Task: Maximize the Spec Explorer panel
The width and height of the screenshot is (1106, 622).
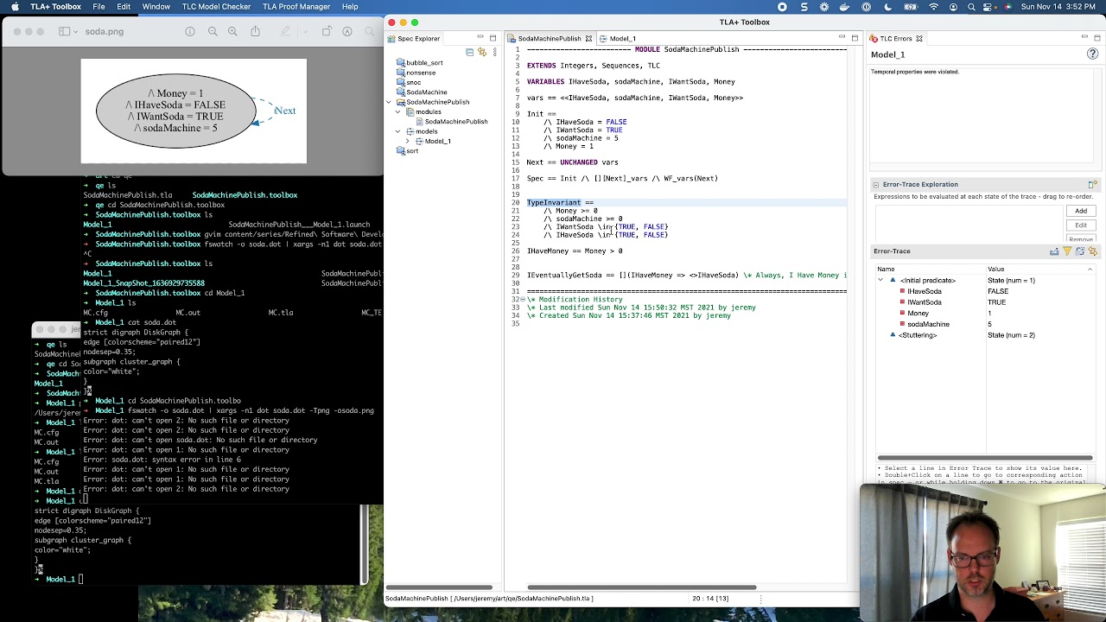Action: point(493,38)
